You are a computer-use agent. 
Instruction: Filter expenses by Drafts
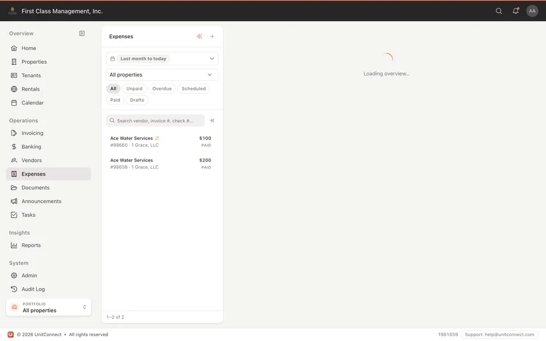[x=137, y=100]
